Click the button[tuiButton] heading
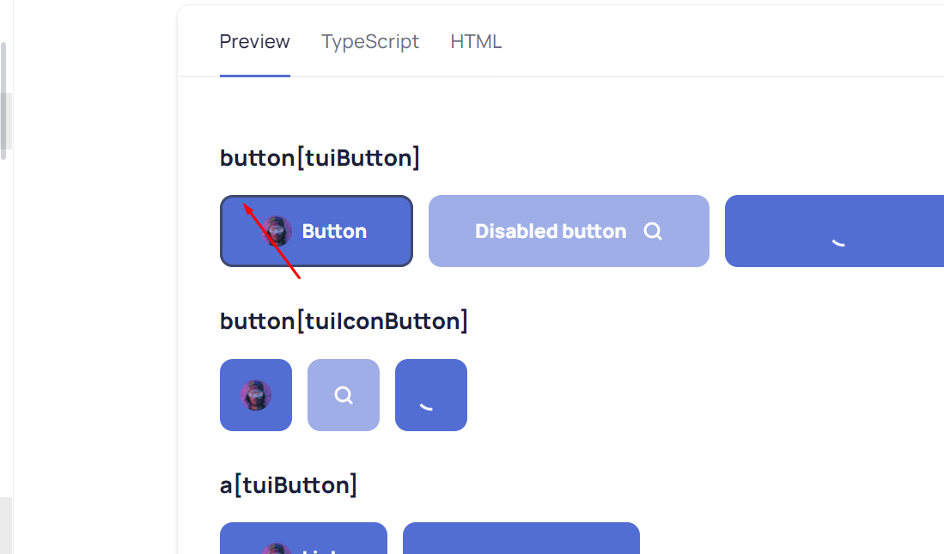Viewport: 944px width, 554px height. 320,158
